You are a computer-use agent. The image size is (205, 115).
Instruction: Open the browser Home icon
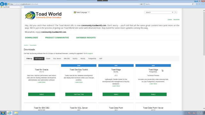tap(198, 4)
